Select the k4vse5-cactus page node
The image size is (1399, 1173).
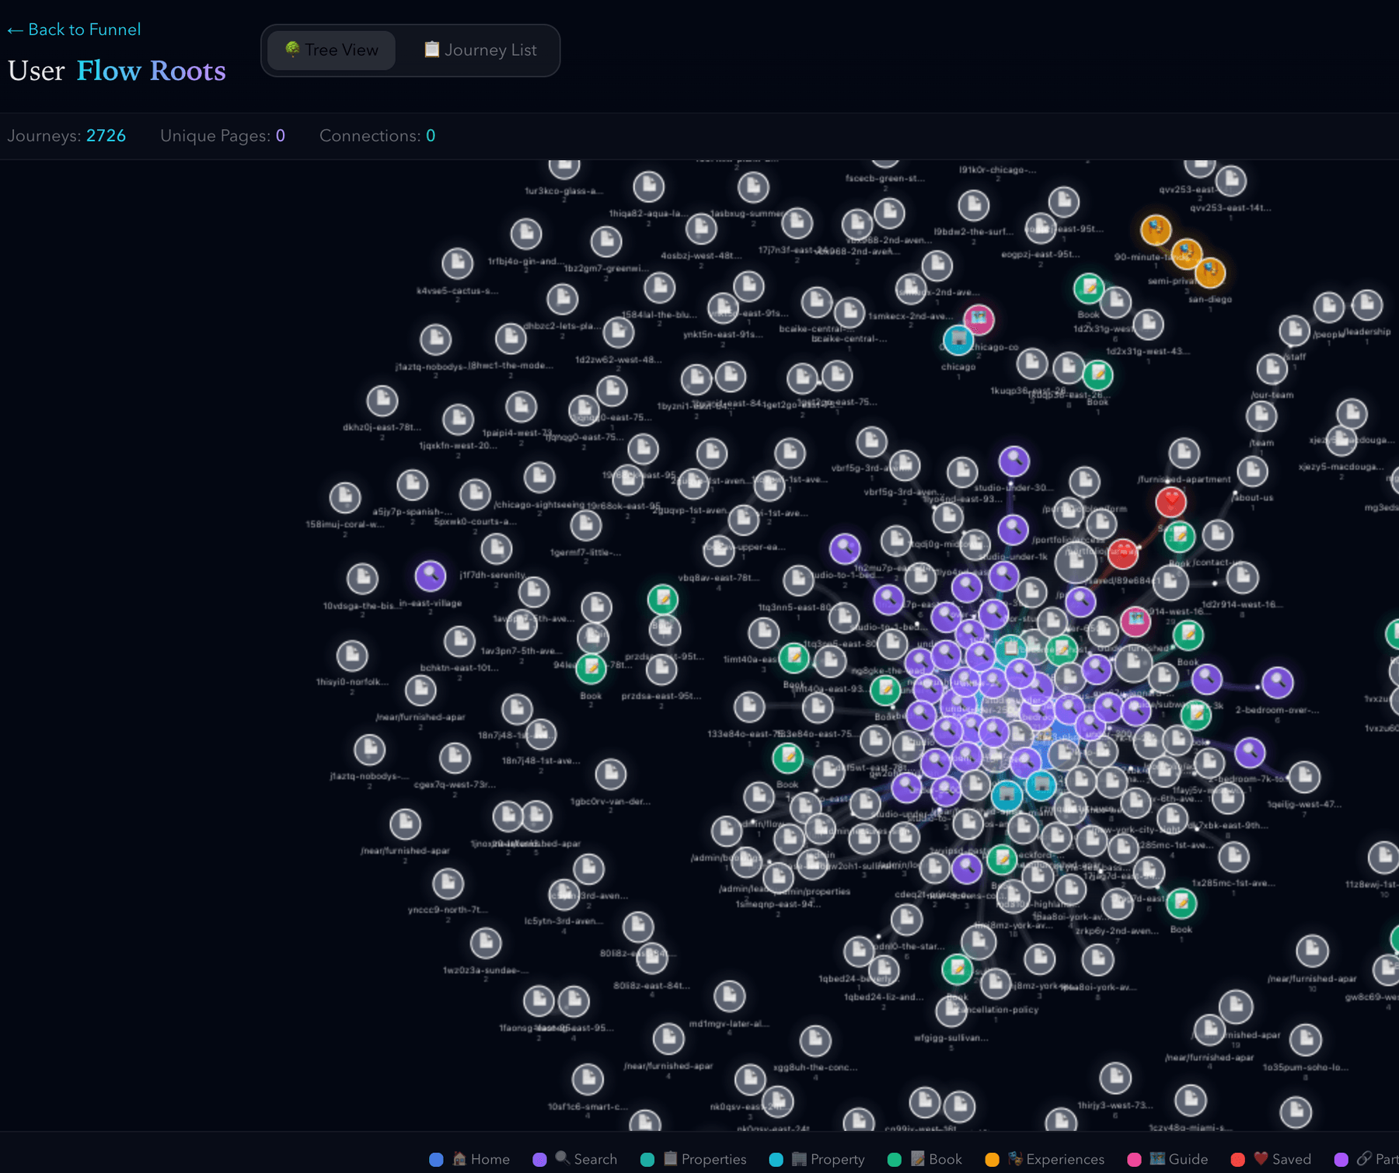458,264
